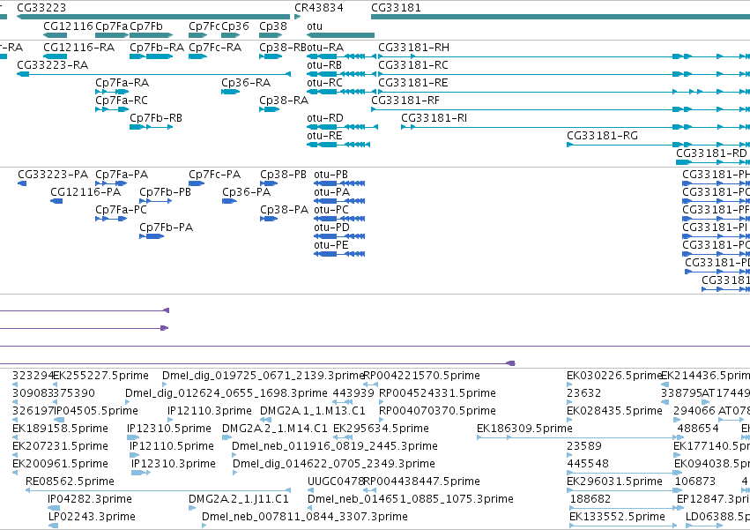Click the Cp7Fb gene glyph
The height and width of the screenshot is (530, 750).
152,35
